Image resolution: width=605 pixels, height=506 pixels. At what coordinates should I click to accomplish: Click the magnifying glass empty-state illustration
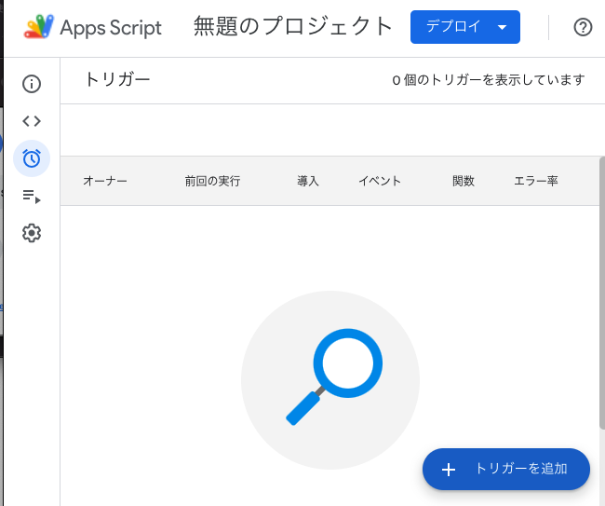coord(329,379)
